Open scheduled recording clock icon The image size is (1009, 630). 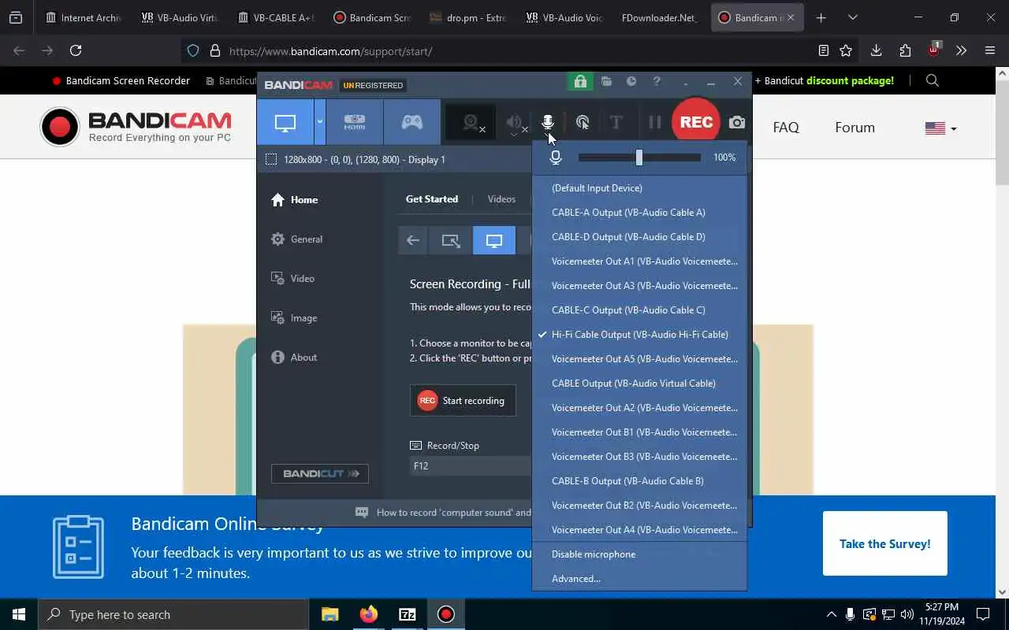[631, 81]
